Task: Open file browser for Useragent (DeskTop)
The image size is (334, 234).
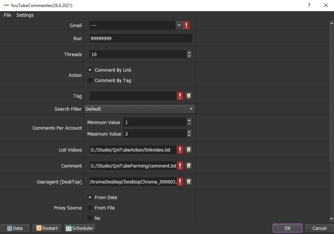Action: pyautogui.click(x=188, y=182)
